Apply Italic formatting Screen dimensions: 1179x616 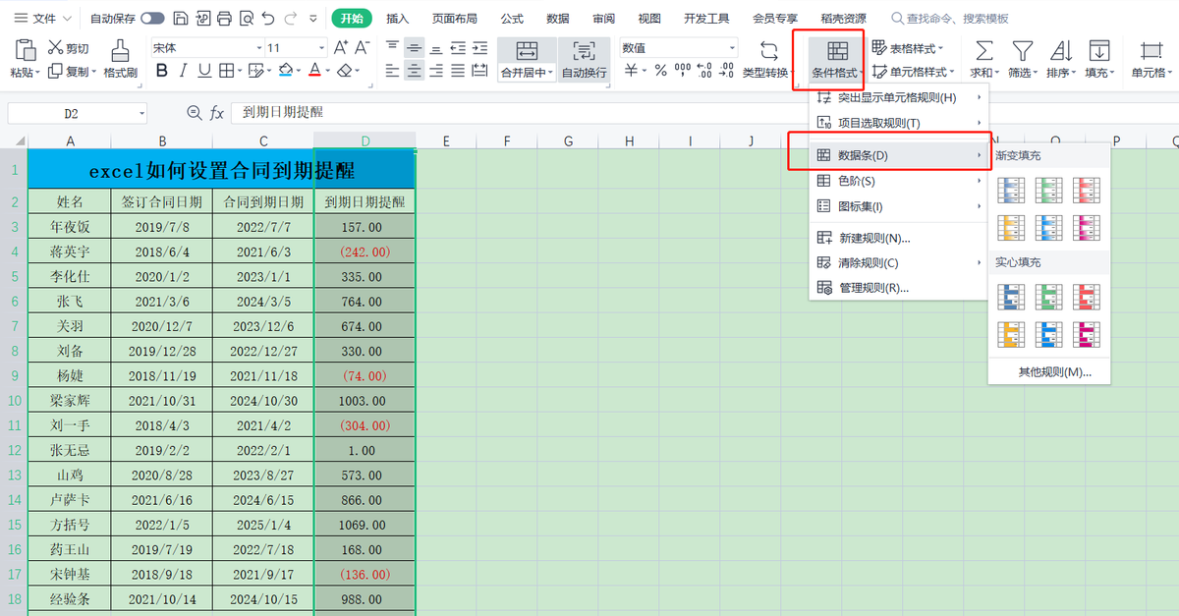point(184,71)
